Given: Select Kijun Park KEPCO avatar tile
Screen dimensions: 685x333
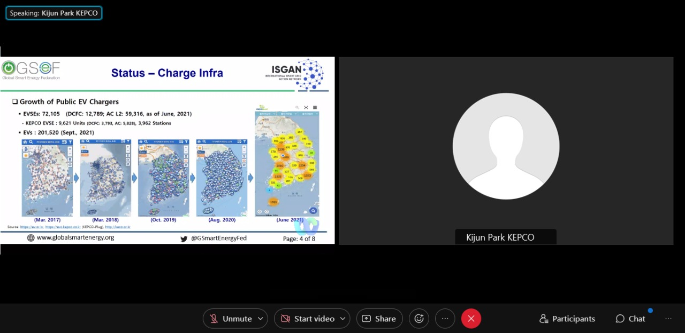Looking at the screenshot, I should click(x=506, y=146).
